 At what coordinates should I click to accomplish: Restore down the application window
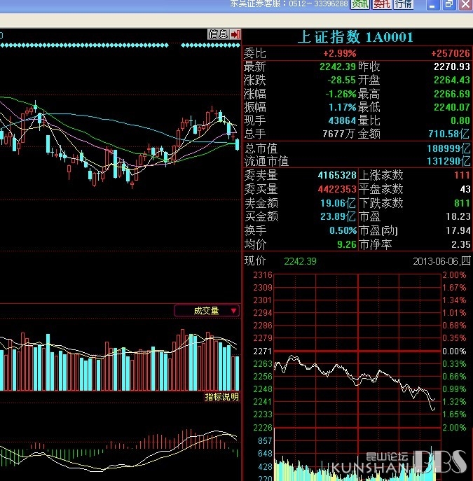coord(449,4)
